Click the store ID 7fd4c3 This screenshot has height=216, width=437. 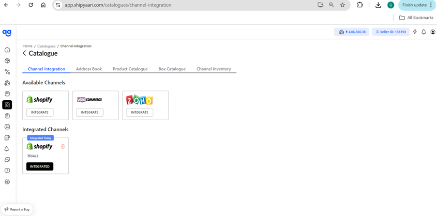point(32,156)
